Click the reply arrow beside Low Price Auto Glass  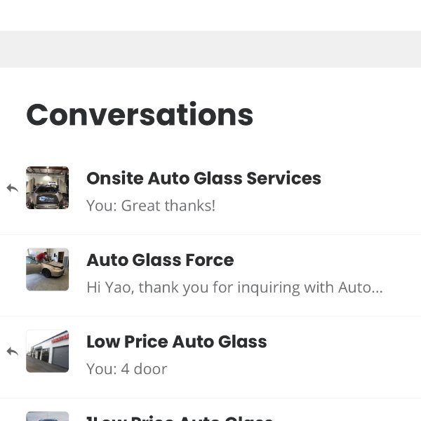coord(13,352)
